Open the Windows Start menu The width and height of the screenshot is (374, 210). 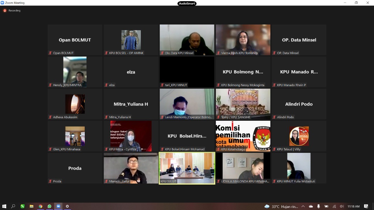click(x=4, y=206)
